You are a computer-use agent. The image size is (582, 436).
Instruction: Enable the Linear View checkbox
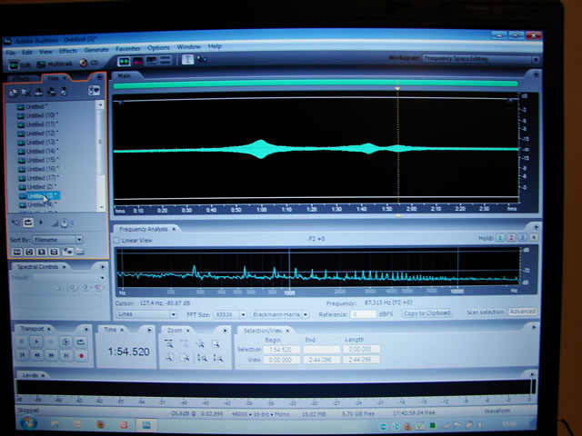(117, 241)
